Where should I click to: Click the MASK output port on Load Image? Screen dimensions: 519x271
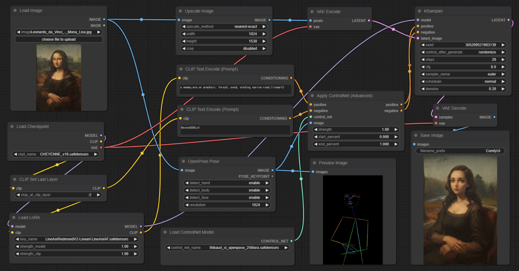point(104,25)
